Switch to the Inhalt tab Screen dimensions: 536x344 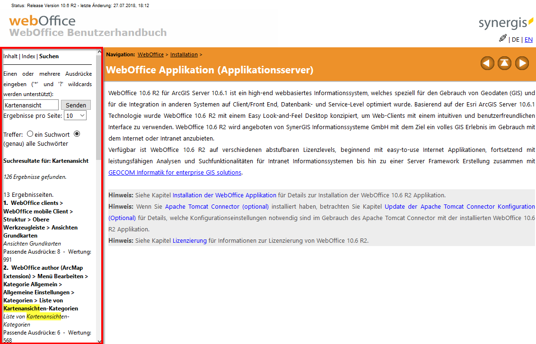point(10,56)
